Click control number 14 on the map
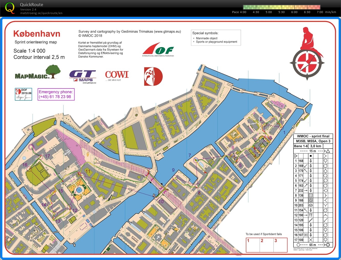 tap(44, 205)
